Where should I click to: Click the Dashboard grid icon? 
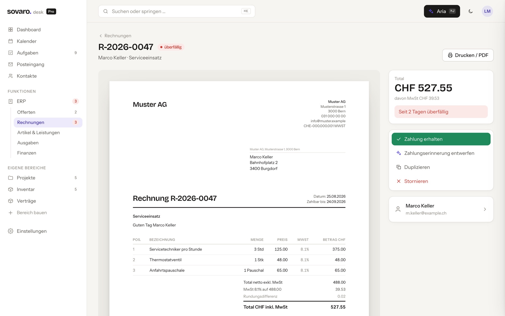[x=11, y=29]
